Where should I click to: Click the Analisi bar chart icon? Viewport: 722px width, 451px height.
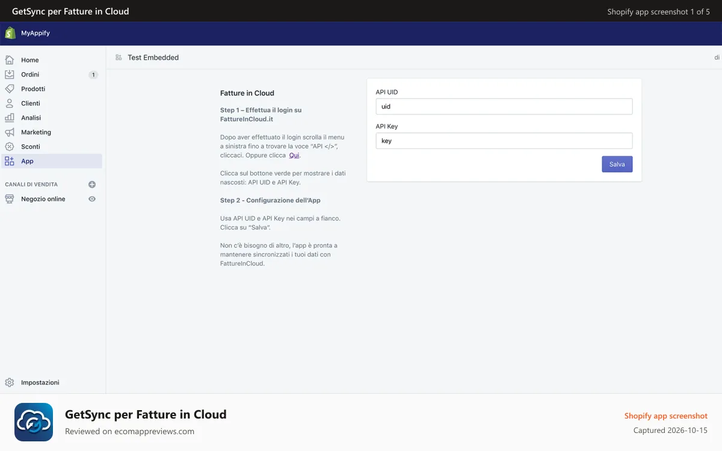coord(10,118)
